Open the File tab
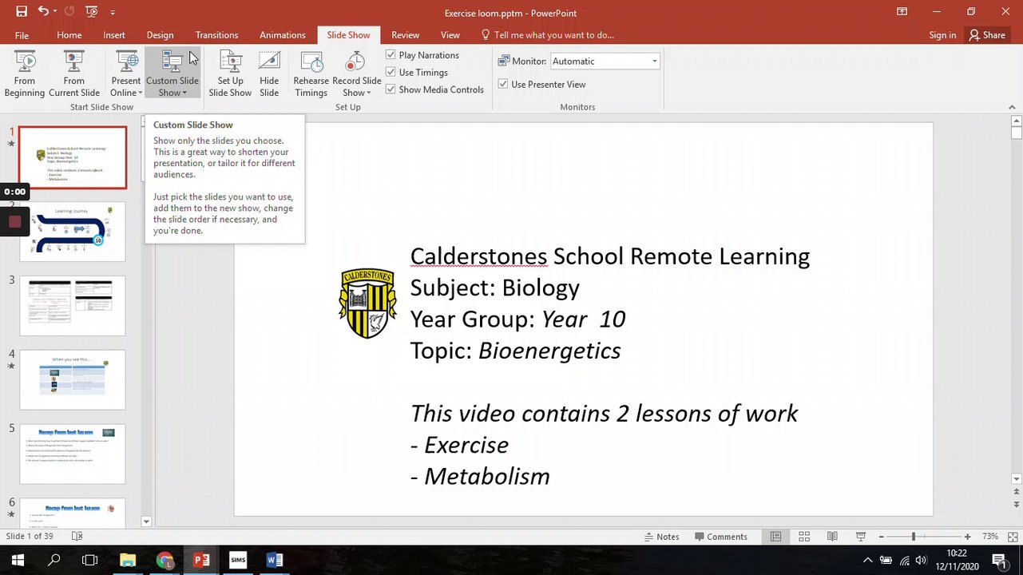The image size is (1023, 575). tap(22, 35)
